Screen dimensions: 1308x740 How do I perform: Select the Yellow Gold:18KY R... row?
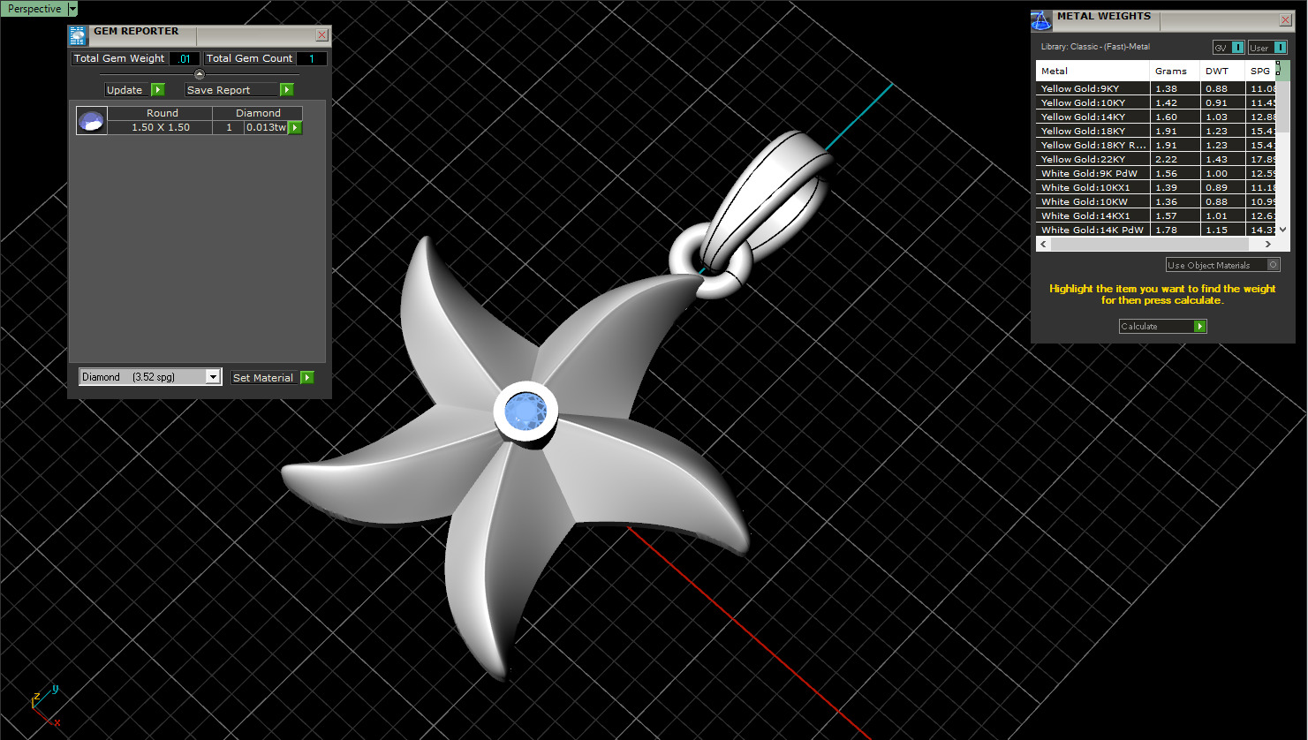1156,145
